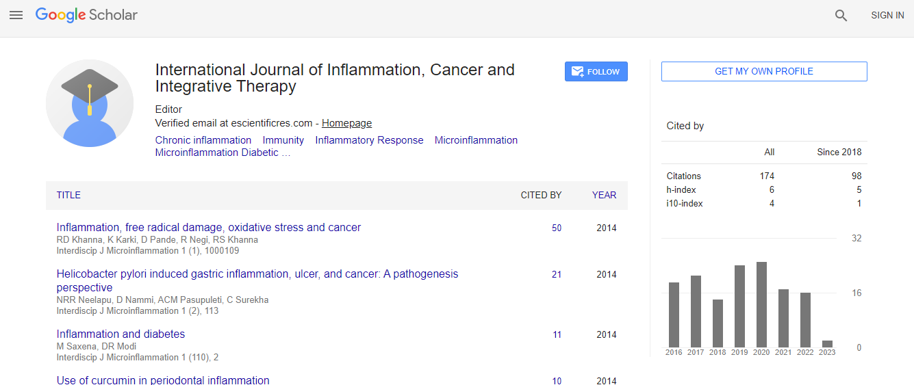914x385 pixels.
Task: Click Sign In link
Action: pos(887,16)
